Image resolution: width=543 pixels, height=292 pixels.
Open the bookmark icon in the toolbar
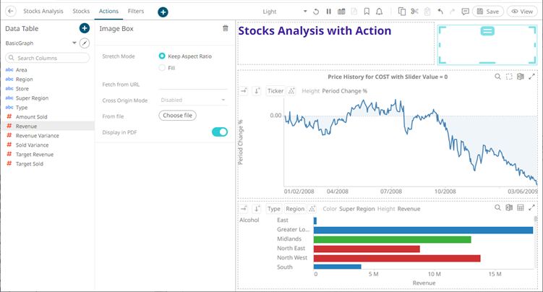(x=367, y=12)
